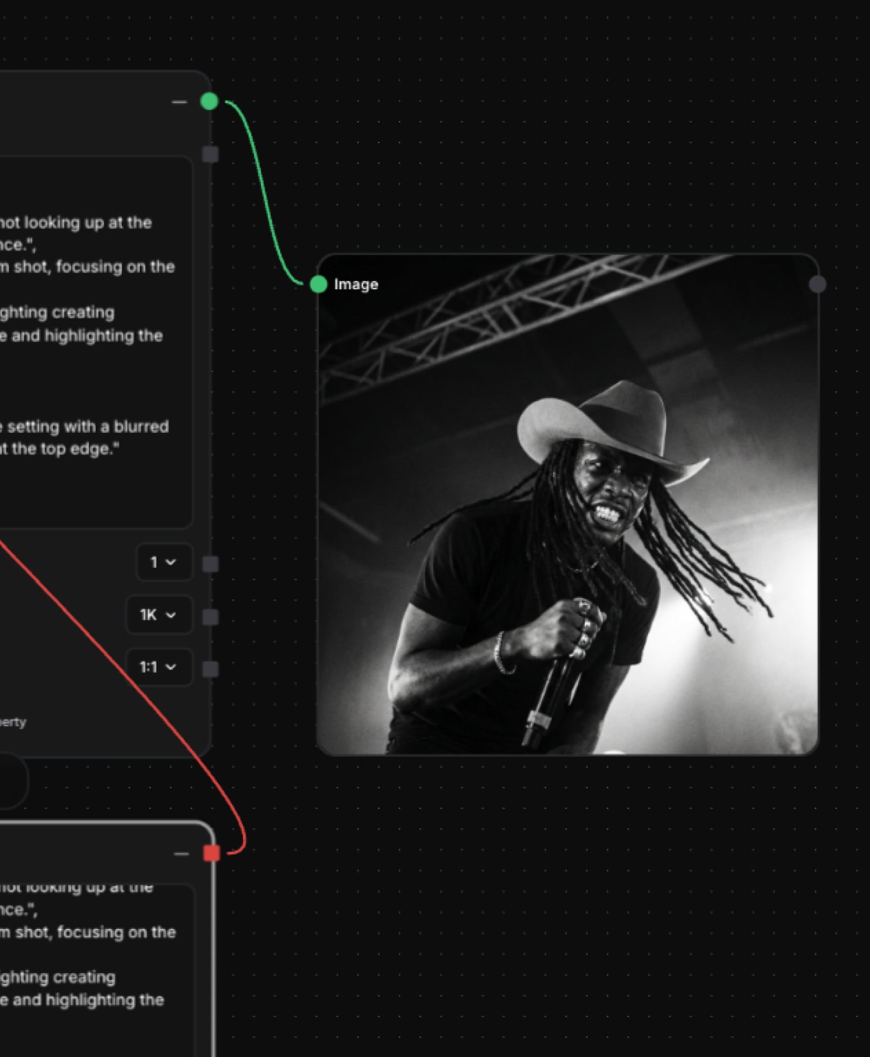The height and width of the screenshot is (1057, 870).
Task: Click the red square port on bottom node
Action: tap(211, 853)
